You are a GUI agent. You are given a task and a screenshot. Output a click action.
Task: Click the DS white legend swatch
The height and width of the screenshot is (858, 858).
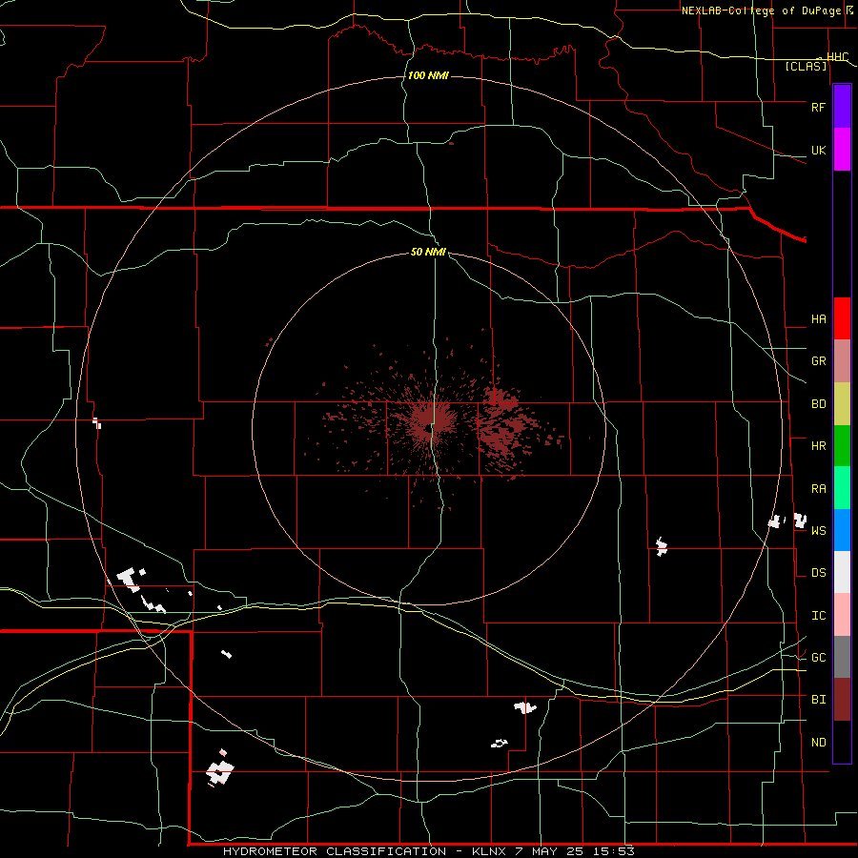(x=842, y=572)
